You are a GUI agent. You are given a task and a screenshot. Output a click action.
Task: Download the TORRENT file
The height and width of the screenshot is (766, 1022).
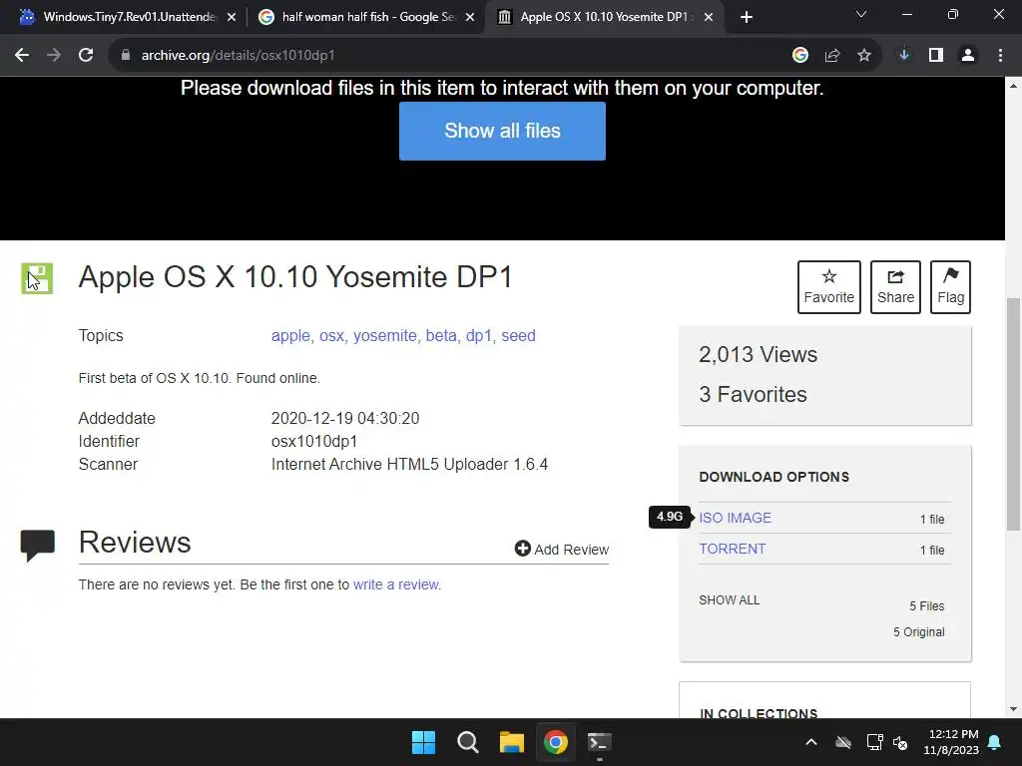point(732,550)
